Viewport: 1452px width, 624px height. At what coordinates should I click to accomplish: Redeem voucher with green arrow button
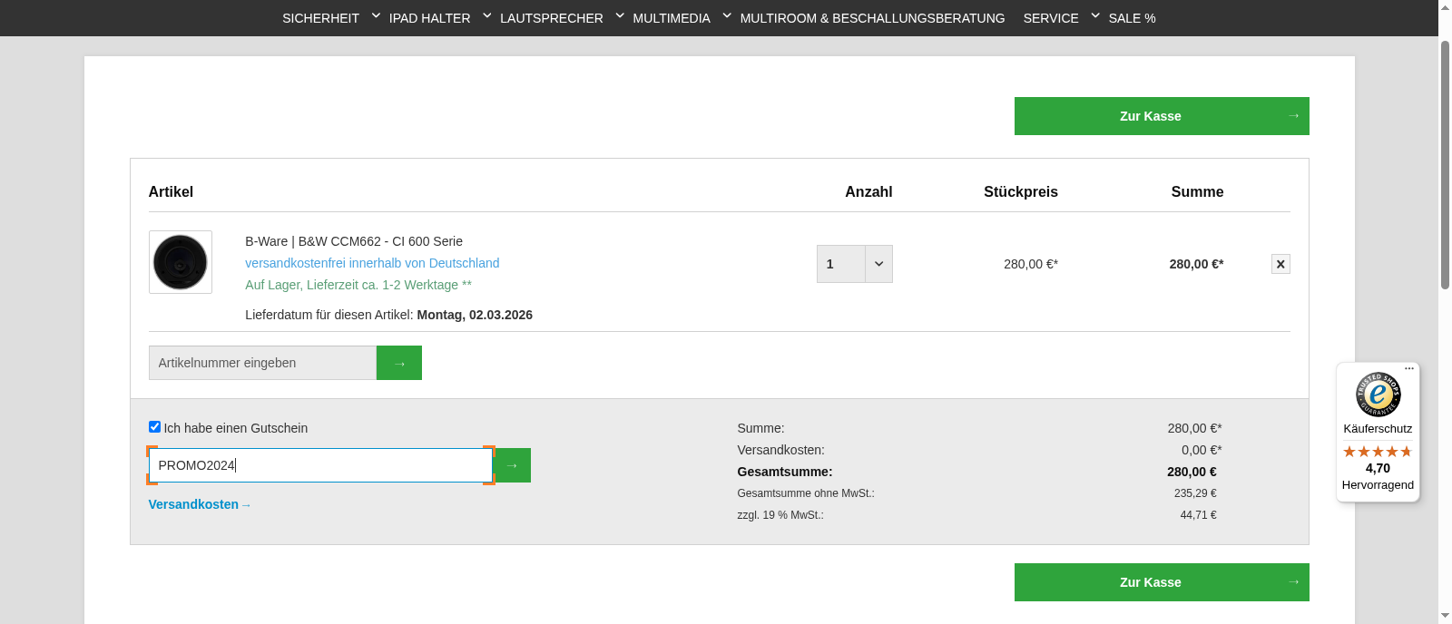click(x=513, y=465)
